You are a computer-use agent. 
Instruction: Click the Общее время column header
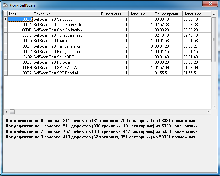(x=168, y=14)
